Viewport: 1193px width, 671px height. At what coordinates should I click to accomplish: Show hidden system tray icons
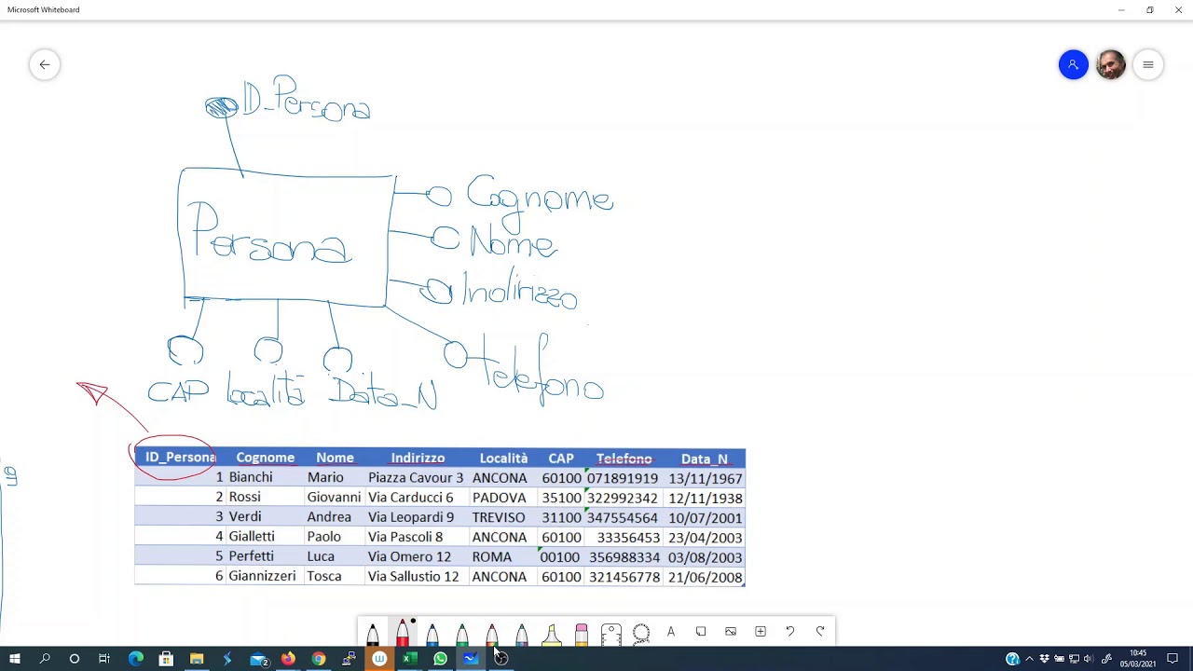coord(1029,659)
